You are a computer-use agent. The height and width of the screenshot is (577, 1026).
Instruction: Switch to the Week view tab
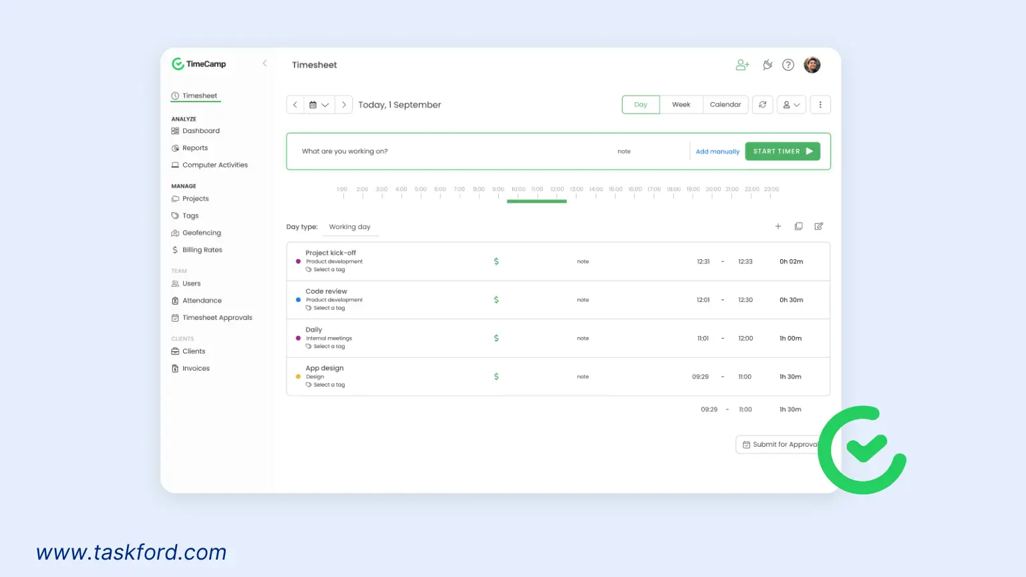pyautogui.click(x=681, y=105)
